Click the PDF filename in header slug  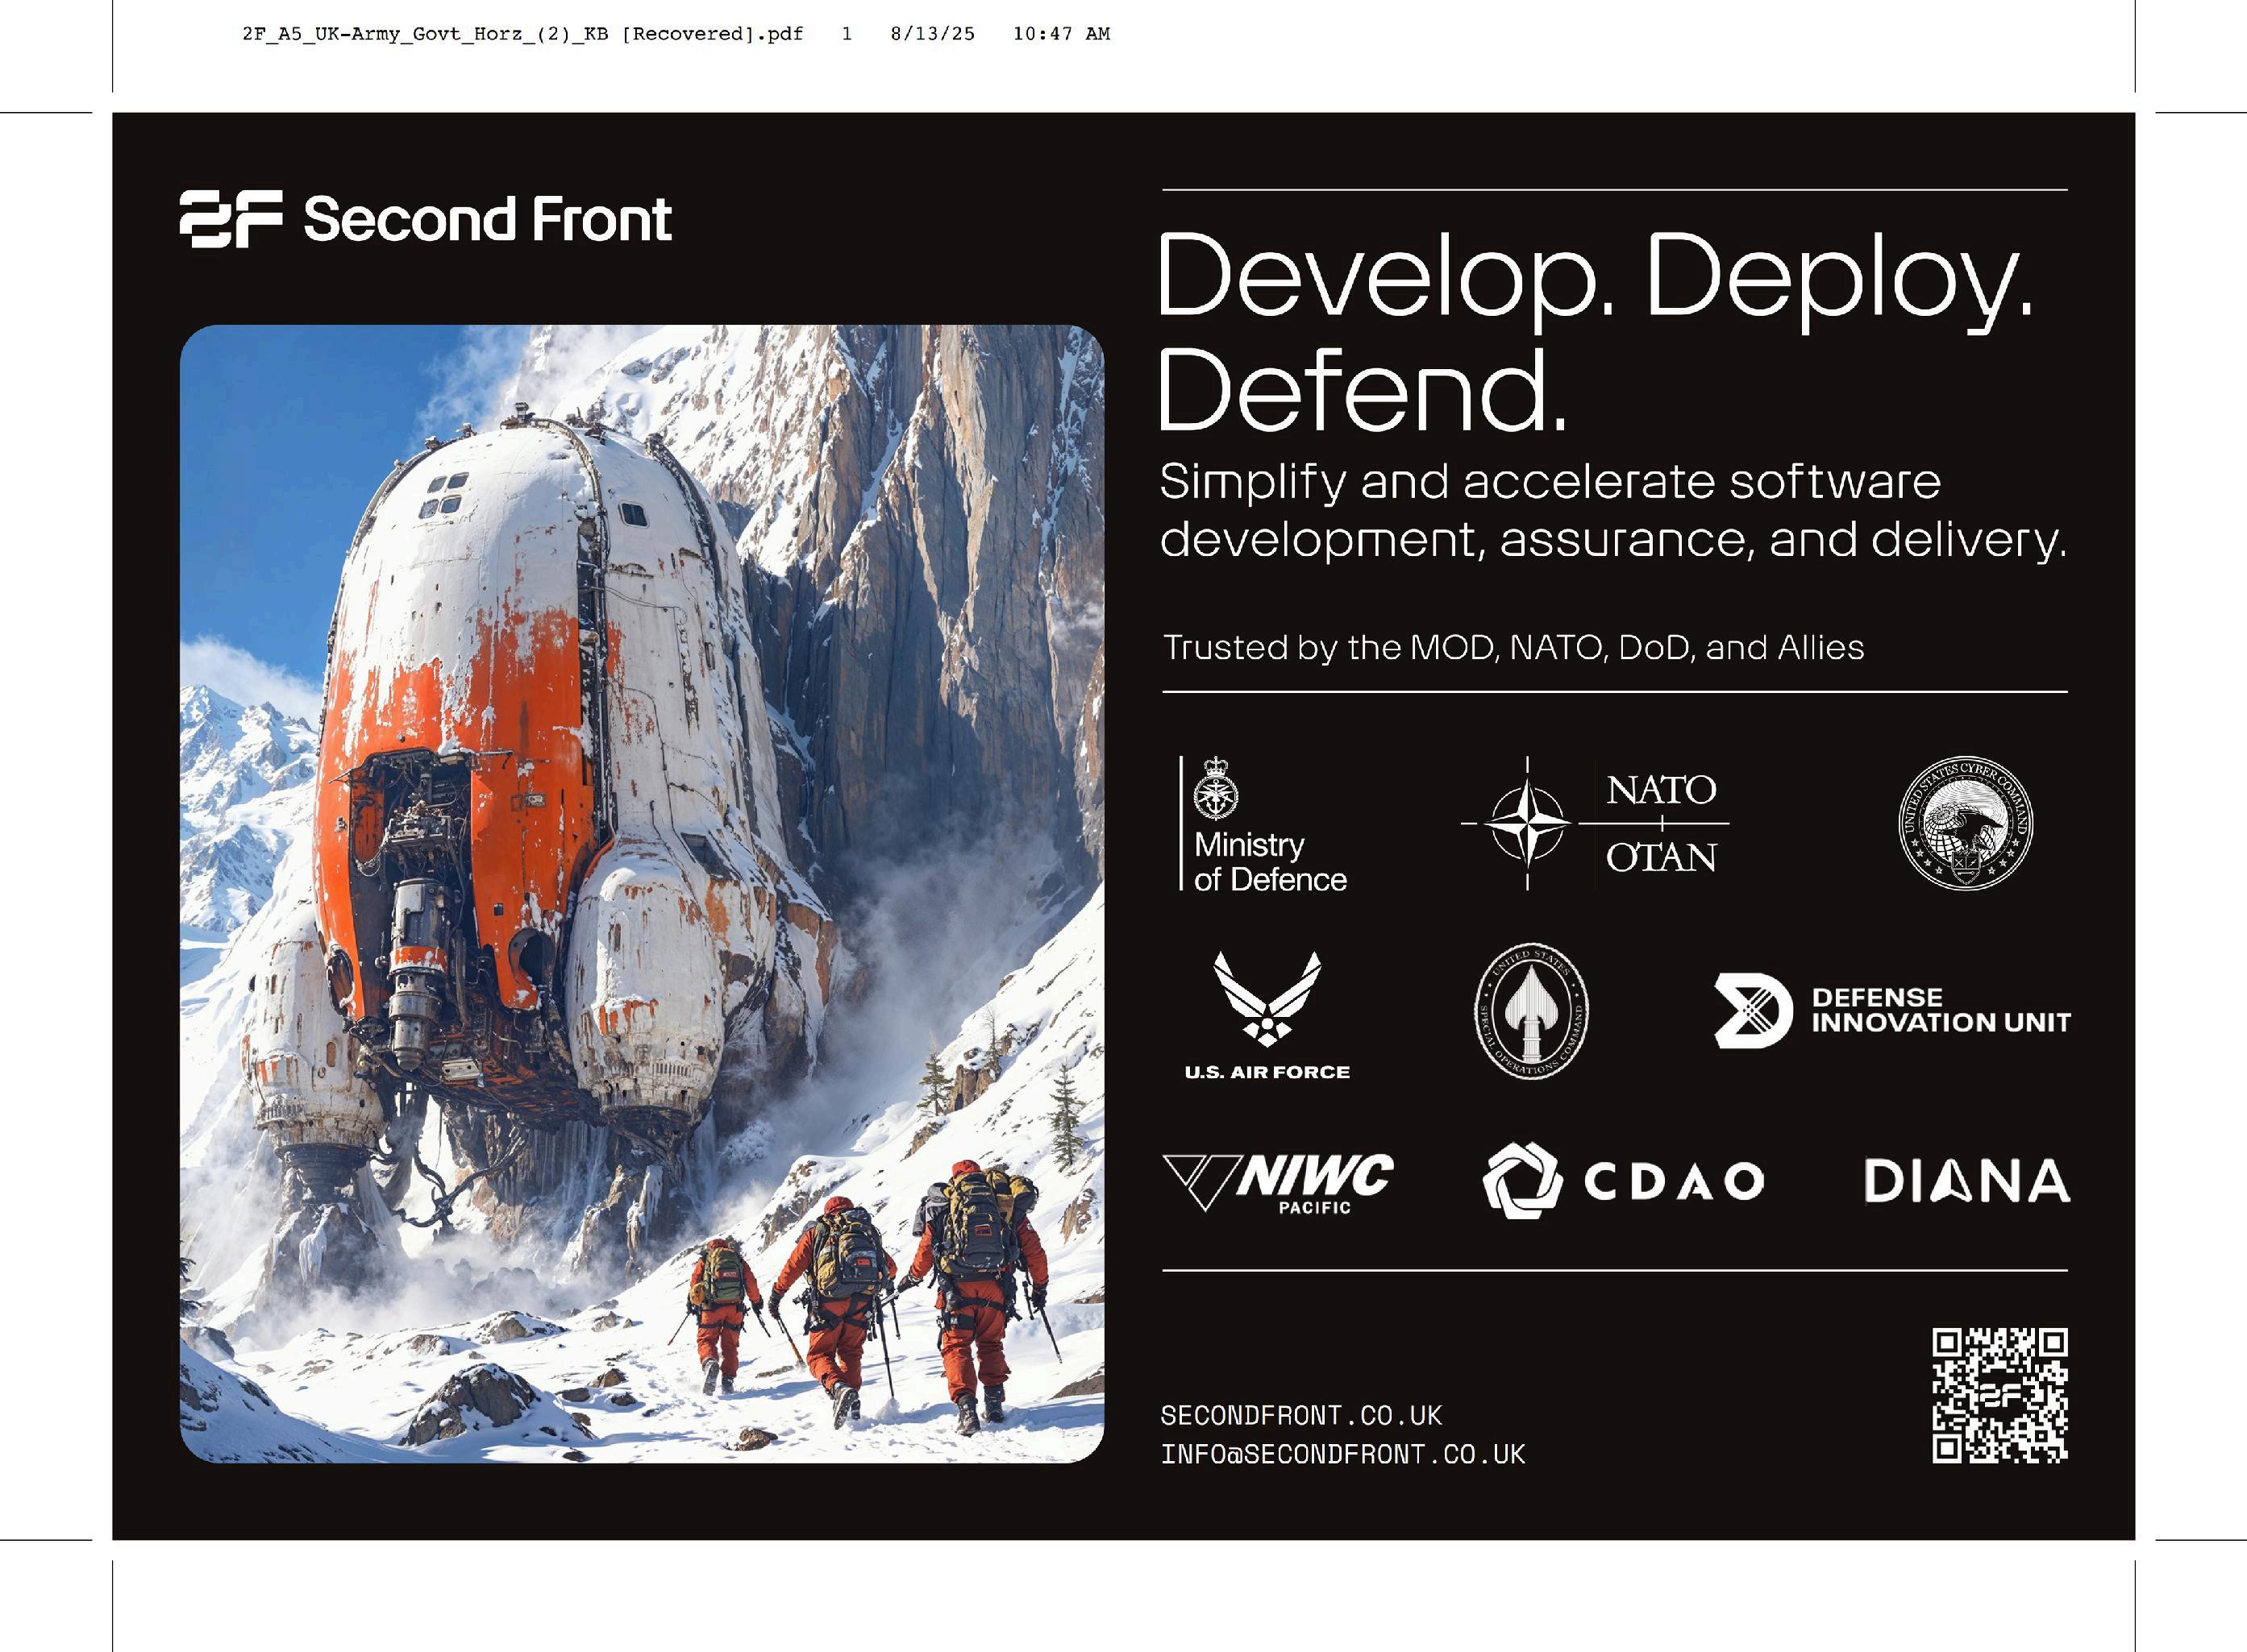coord(522,34)
